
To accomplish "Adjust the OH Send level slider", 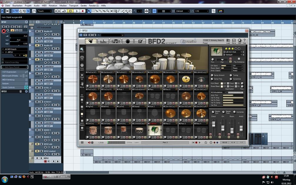I will [226, 65].
